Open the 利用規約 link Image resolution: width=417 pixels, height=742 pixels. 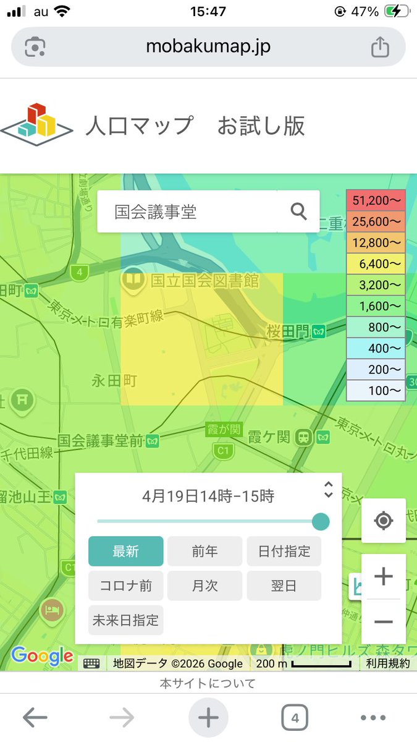tap(387, 663)
